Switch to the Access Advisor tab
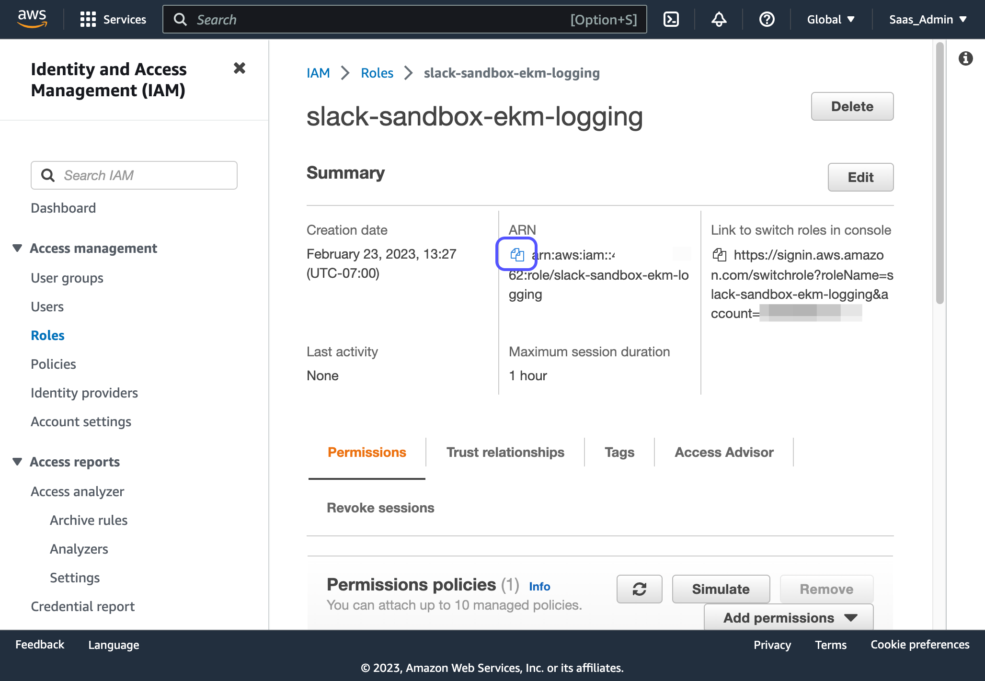The height and width of the screenshot is (681, 985). tap(724, 452)
